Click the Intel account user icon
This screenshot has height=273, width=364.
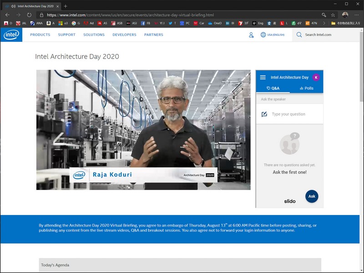pos(251,35)
